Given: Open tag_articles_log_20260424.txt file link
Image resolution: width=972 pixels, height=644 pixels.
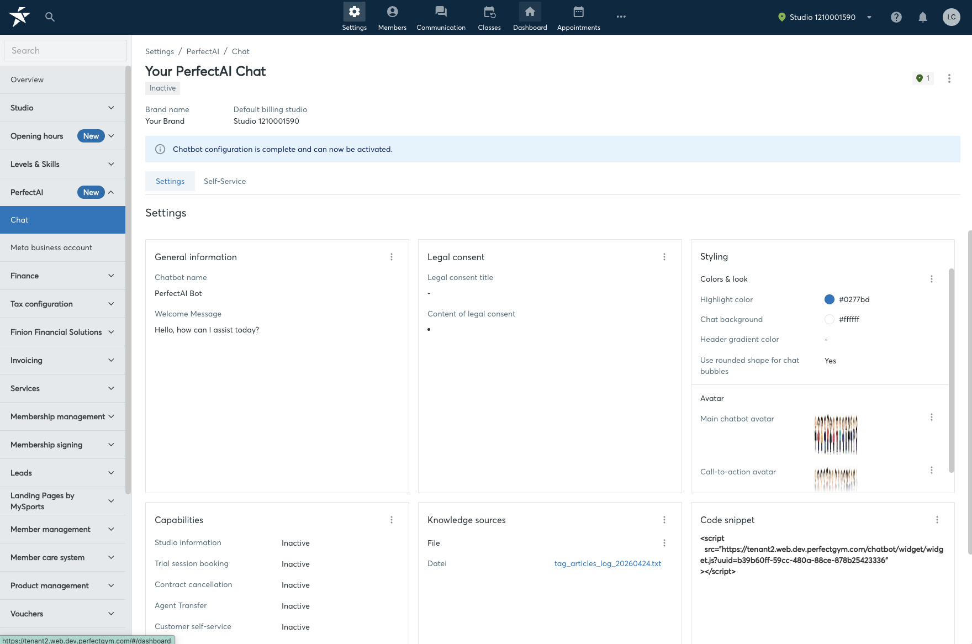Looking at the screenshot, I should click(x=607, y=563).
